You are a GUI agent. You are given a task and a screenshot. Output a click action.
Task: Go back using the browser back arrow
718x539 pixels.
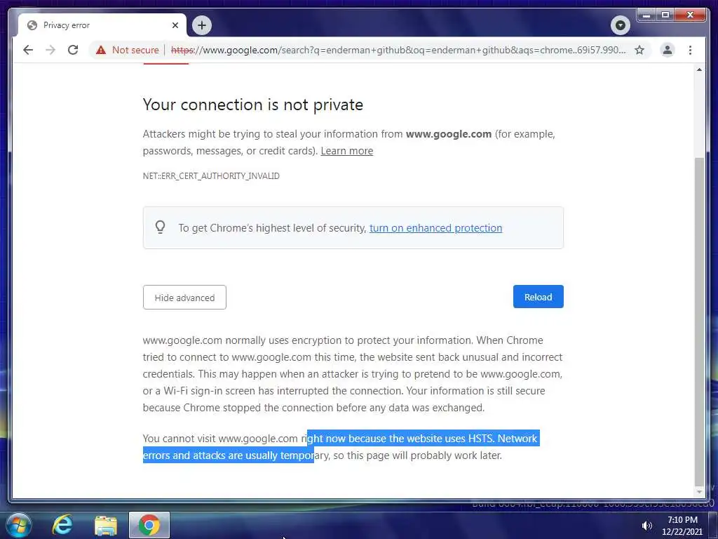click(x=28, y=50)
